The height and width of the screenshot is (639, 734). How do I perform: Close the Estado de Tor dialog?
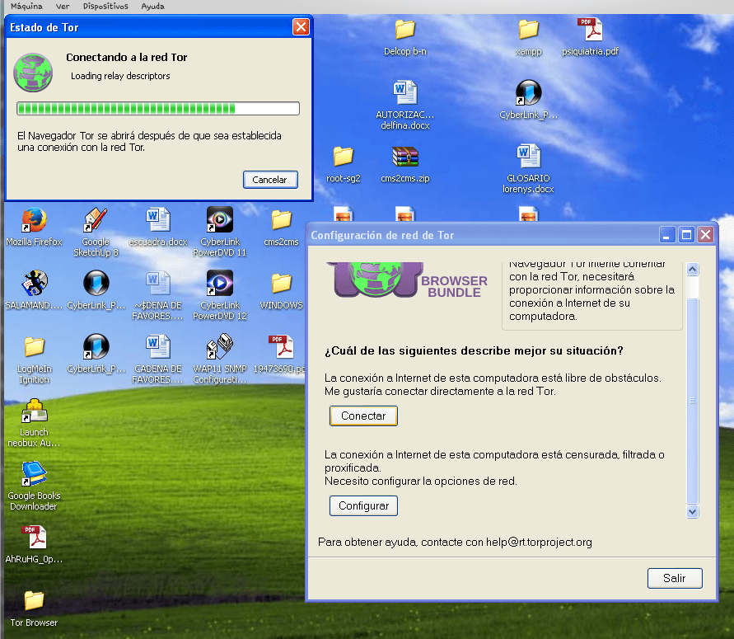[x=301, y=27]
